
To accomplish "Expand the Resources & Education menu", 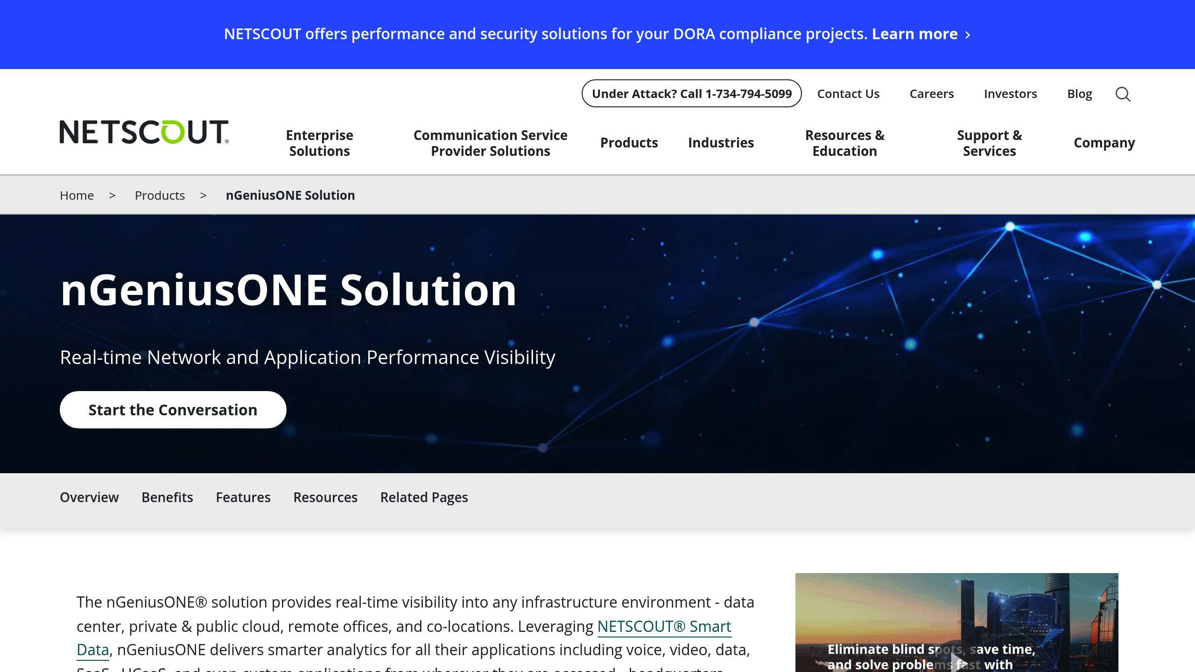I will pos(844,143).
